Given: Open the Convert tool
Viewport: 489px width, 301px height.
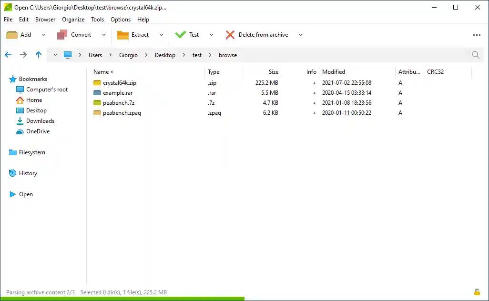Looking at the screenshot, I should (x=81, y=34).
